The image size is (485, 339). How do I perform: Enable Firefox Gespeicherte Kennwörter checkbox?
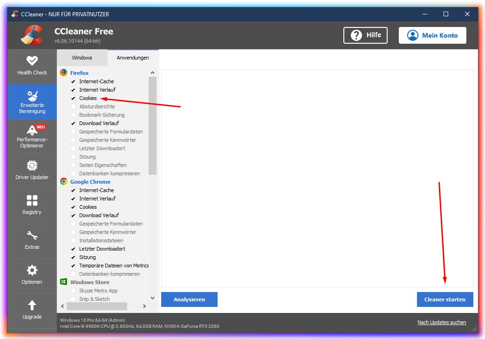point(73,140)
